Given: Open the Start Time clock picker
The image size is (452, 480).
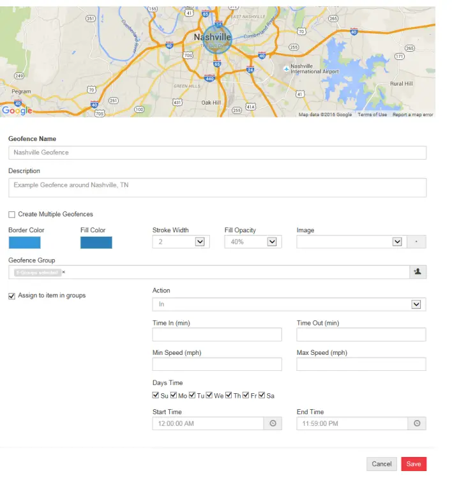Looking at the screenshot, I should click(x=273, y=423).
